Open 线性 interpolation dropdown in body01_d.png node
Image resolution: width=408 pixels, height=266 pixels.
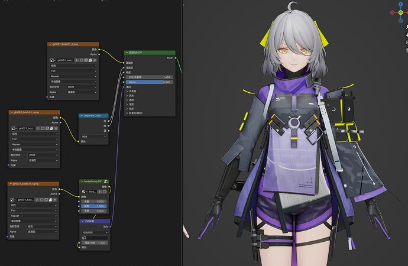click(73, 66)
